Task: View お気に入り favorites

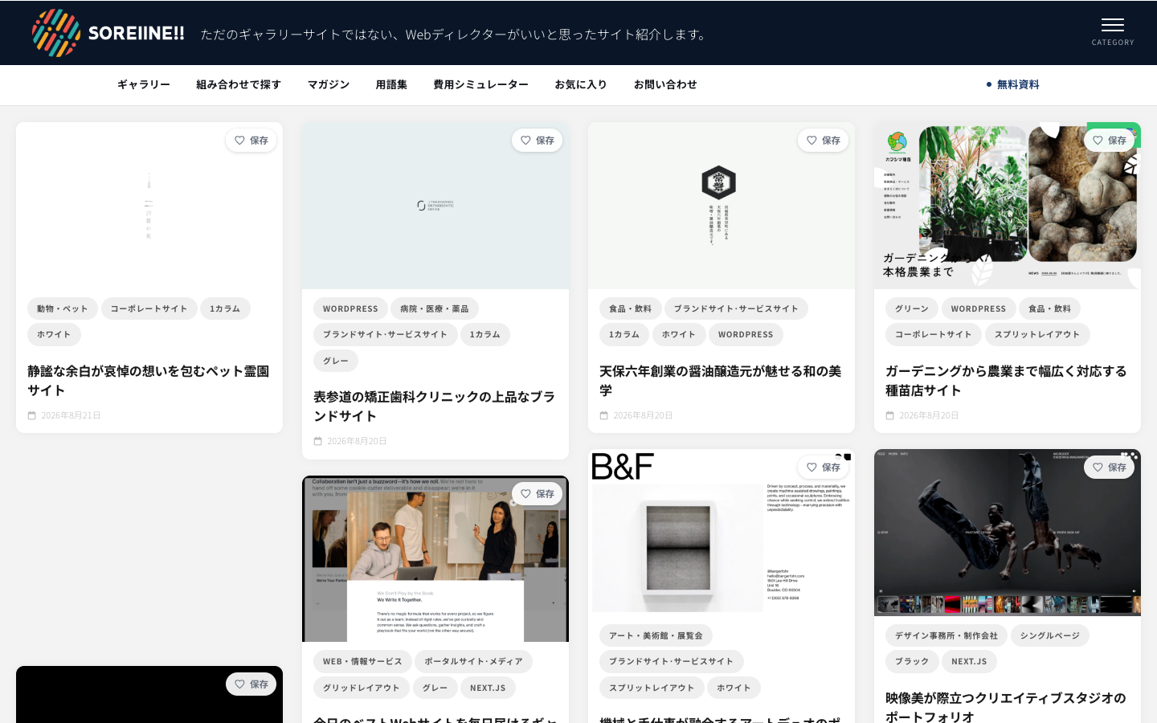Action: point(581,84)
